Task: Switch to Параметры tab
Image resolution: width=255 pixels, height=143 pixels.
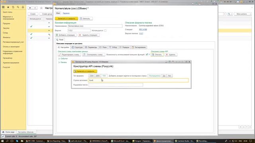Action: (91, 47)
